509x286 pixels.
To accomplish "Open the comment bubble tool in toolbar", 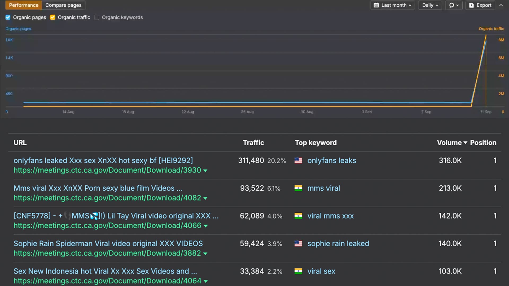I will [x=452, y=5].
